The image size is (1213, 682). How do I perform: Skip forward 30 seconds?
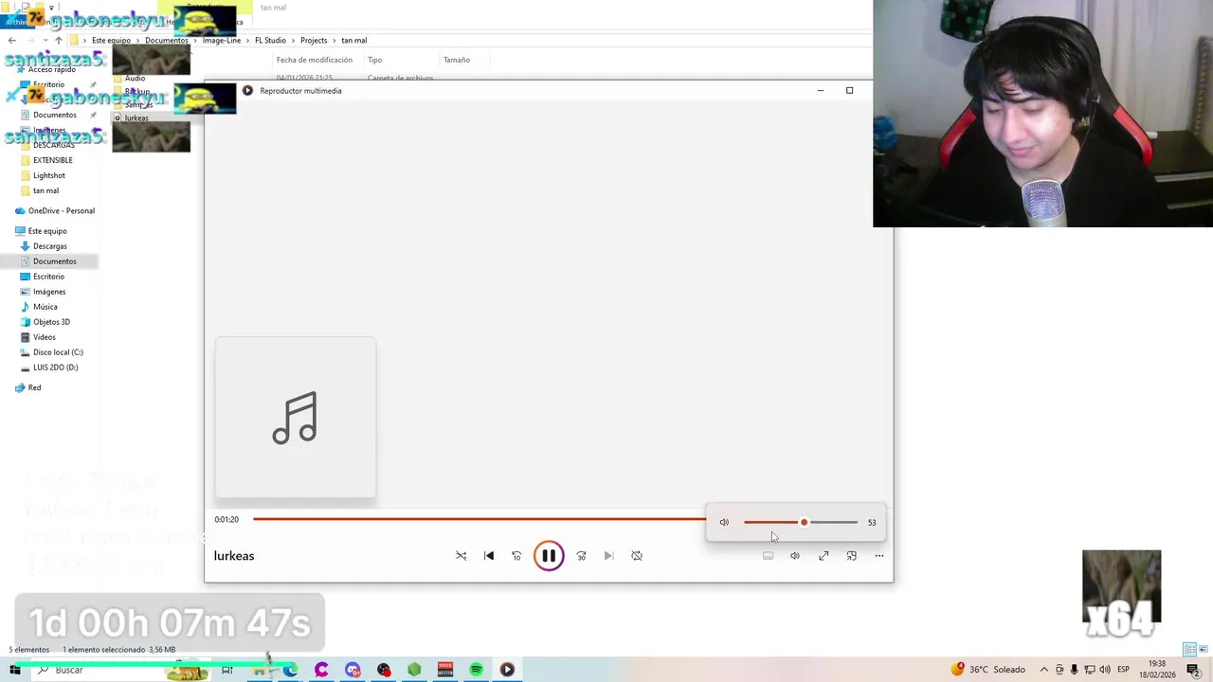581,556
